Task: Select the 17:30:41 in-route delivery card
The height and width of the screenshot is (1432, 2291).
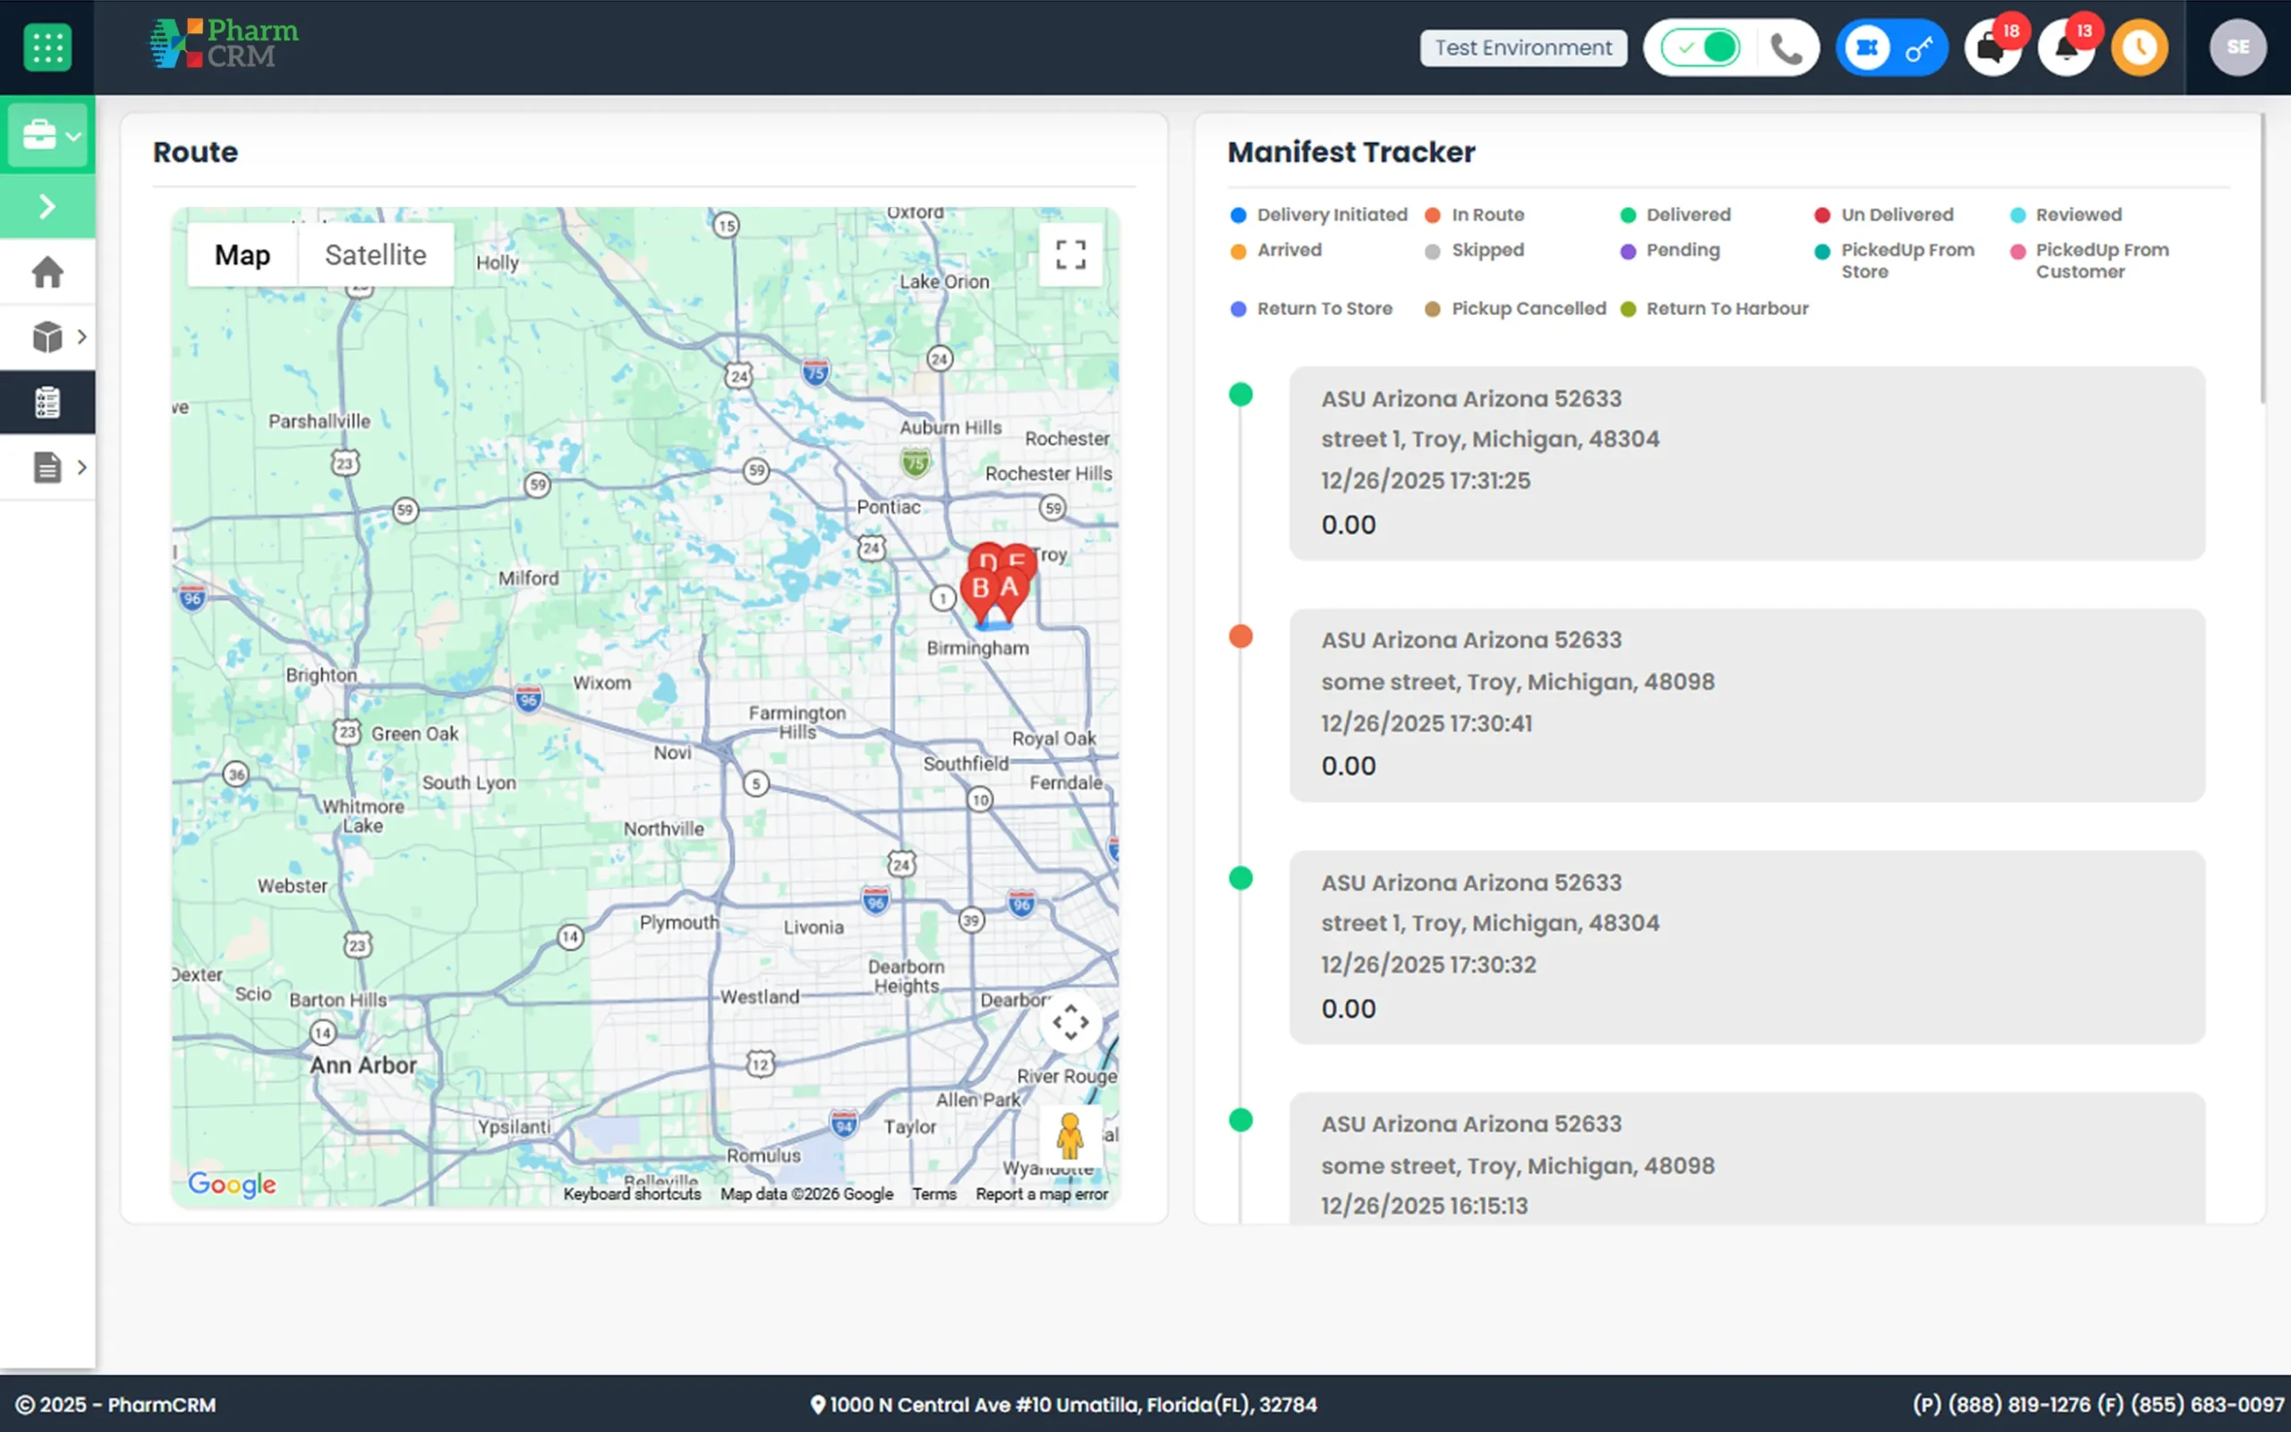Action: click(1747, 705)
